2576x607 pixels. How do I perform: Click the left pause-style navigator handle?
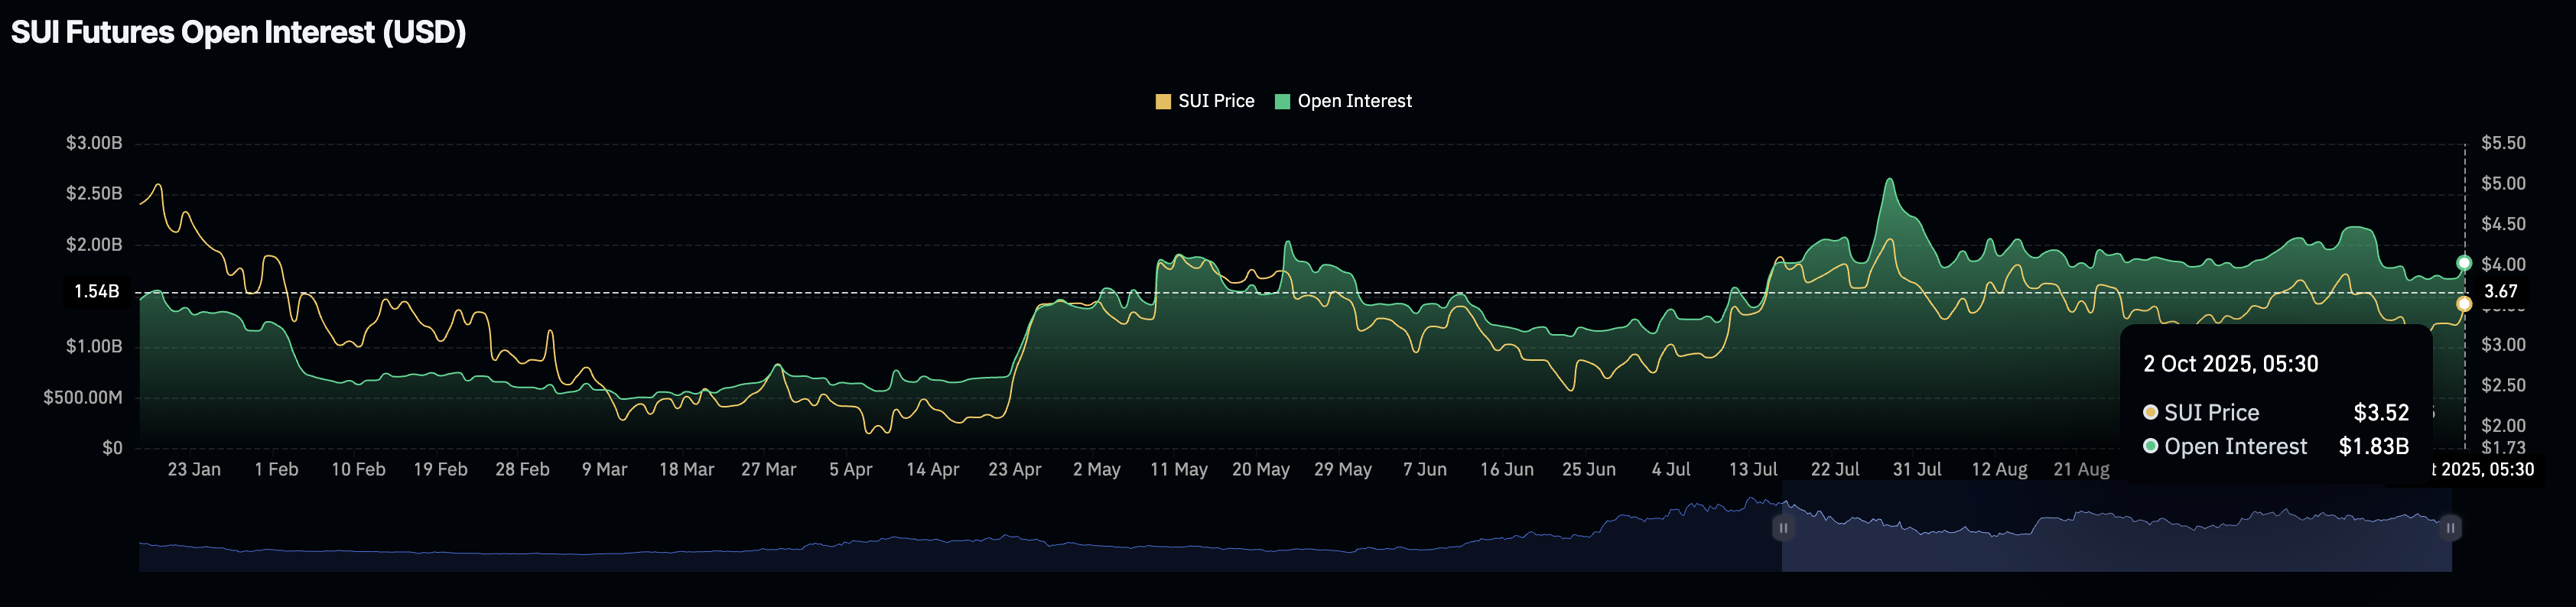[1782, 527]
